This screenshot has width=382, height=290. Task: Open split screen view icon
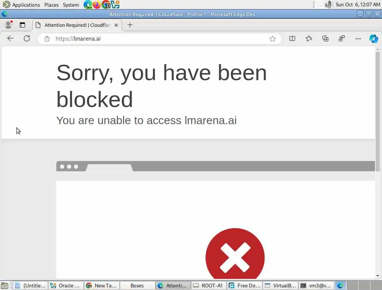pyautogui.click(x=292, y=38)
